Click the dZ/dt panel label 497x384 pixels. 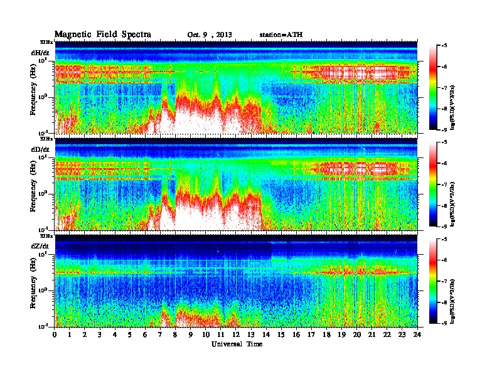[40, 246]
